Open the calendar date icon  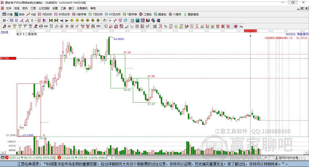point(132,20)
